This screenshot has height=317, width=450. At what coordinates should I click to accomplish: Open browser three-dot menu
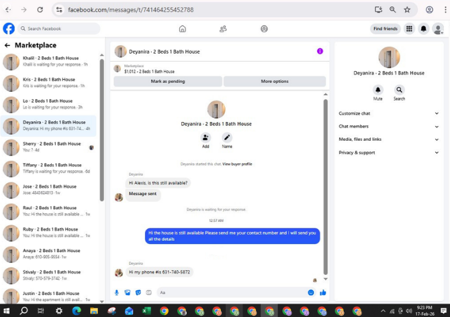[445, 10]
